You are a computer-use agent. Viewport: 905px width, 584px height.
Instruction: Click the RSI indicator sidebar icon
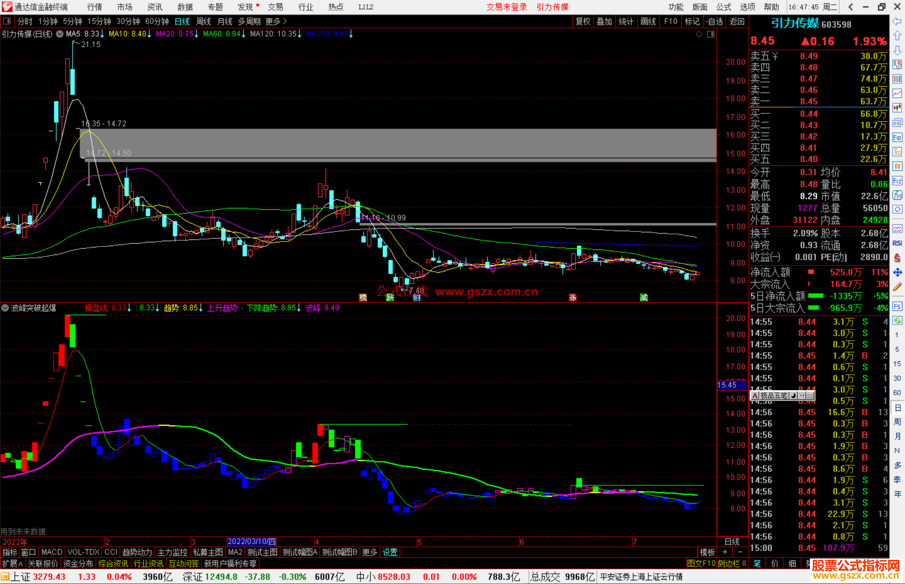897,243
